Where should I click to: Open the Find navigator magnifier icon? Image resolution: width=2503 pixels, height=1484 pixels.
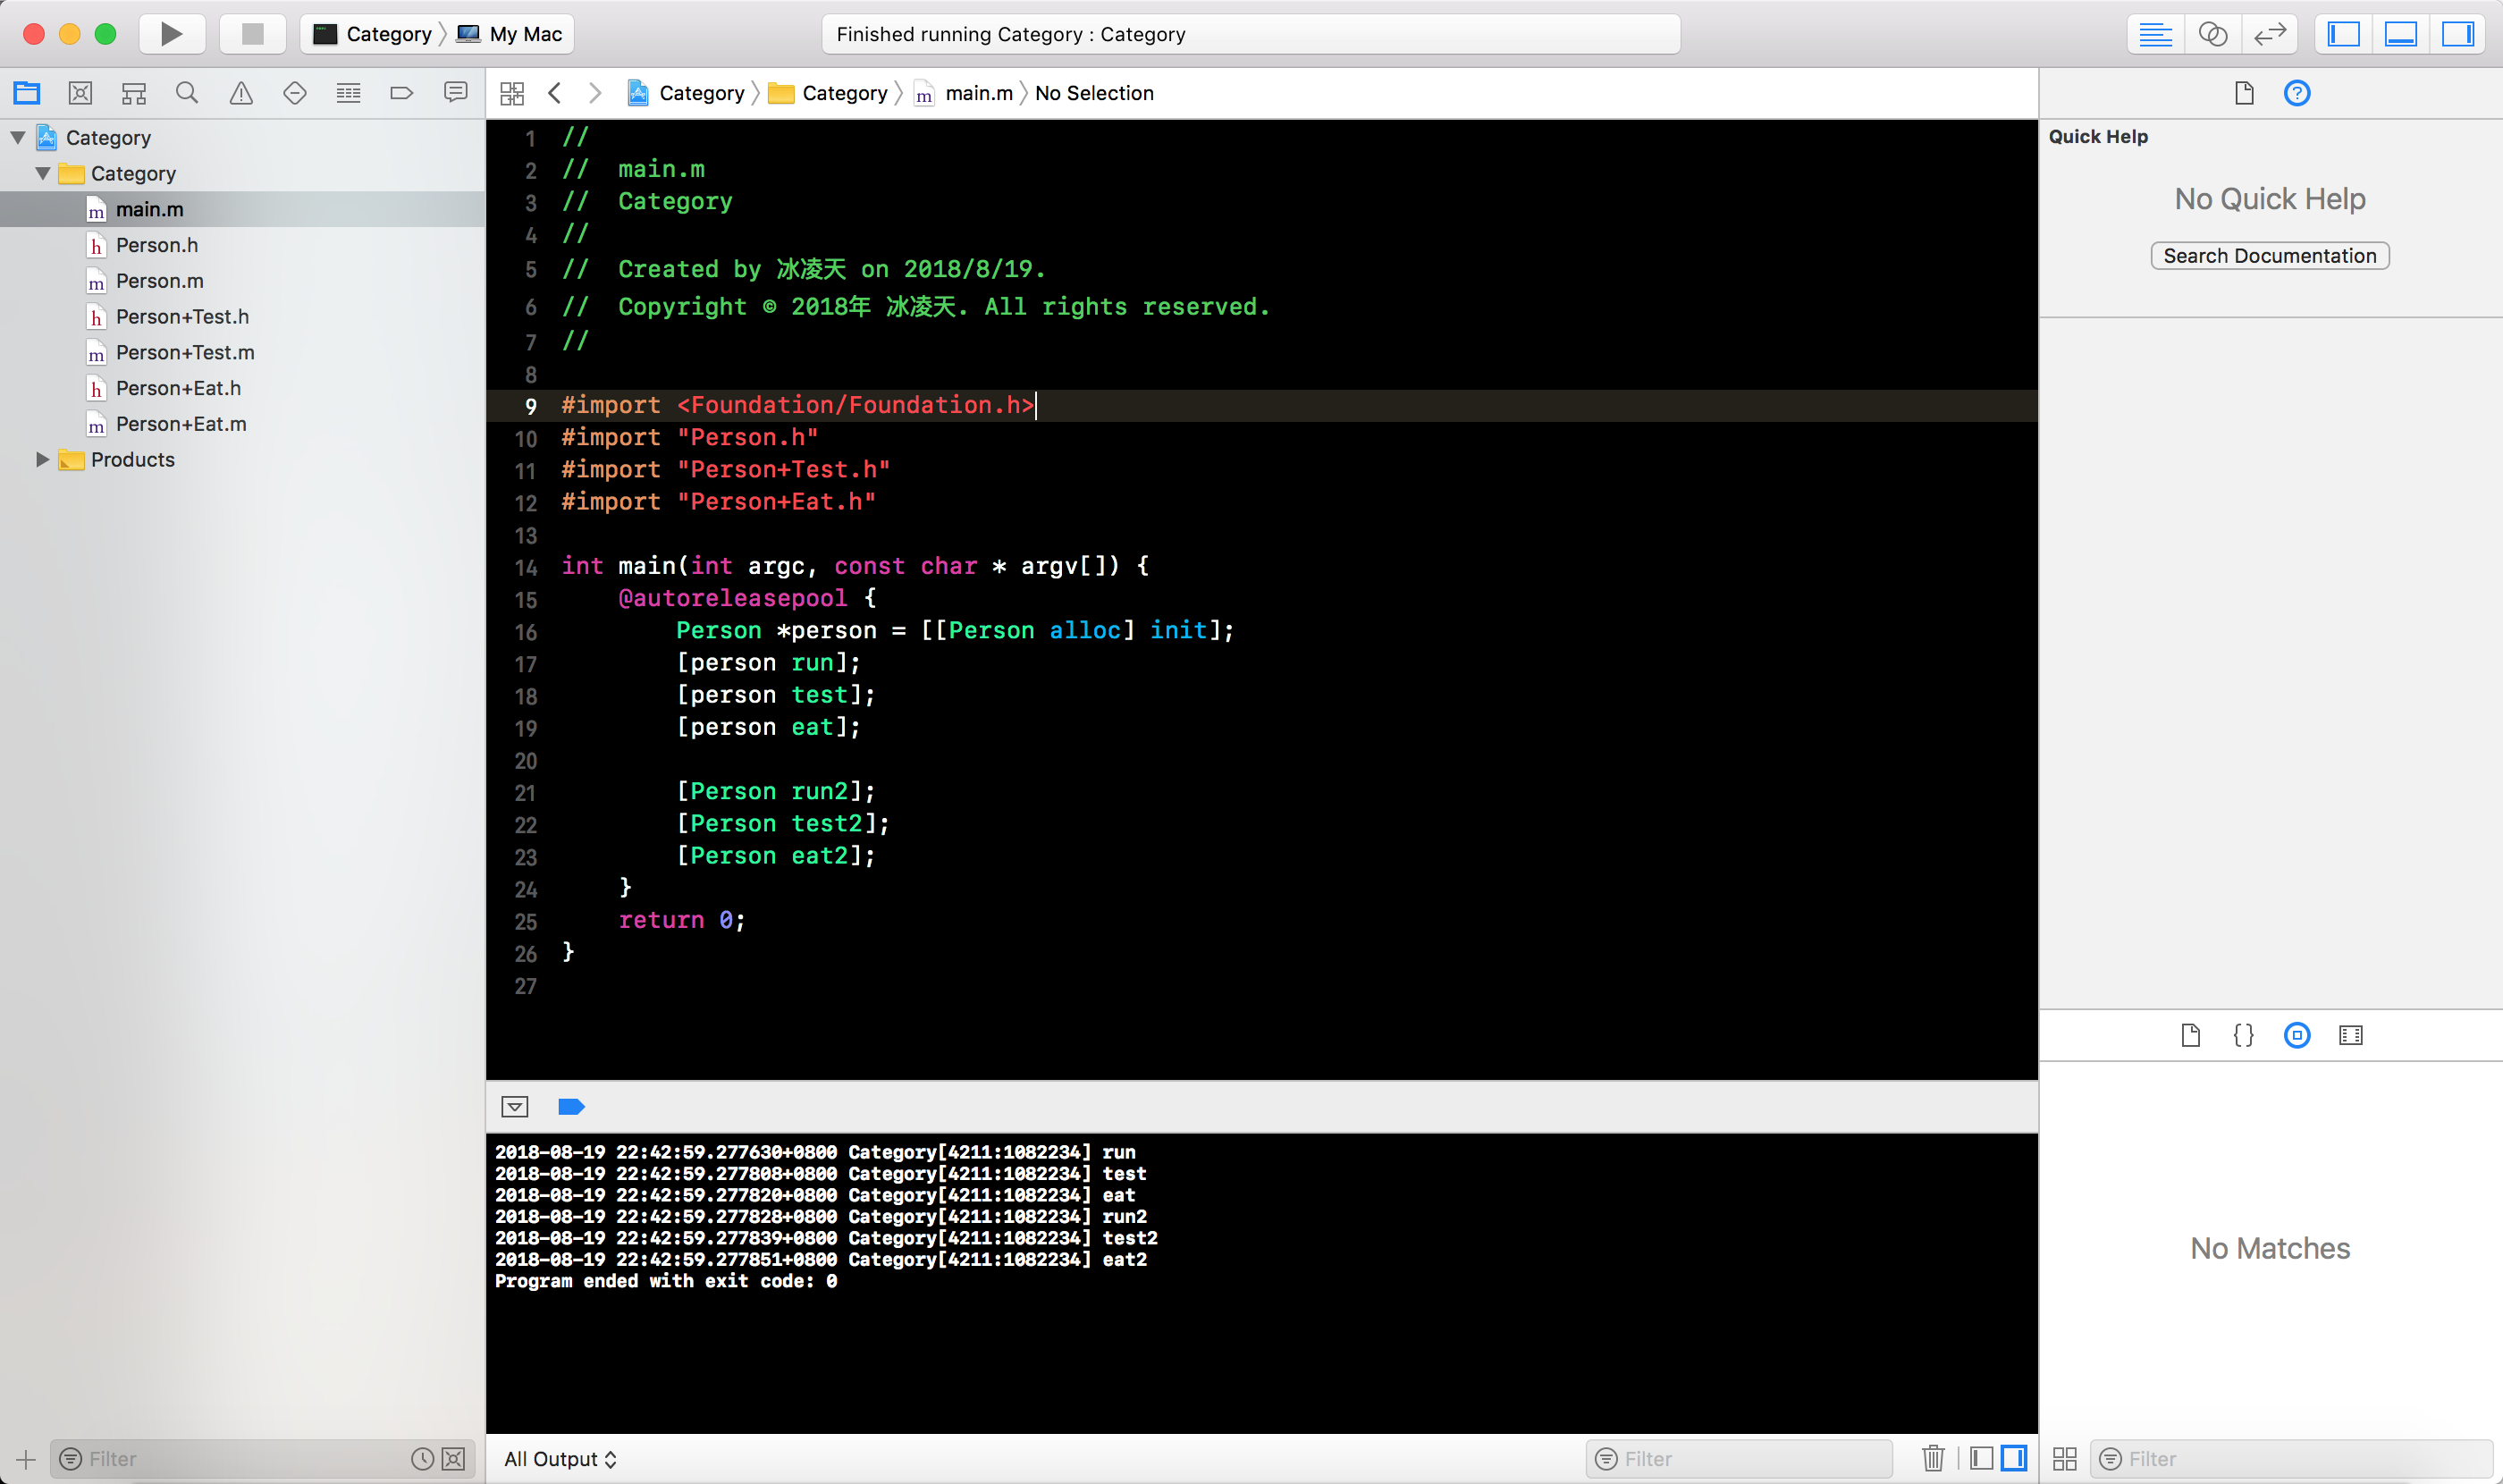187,93
